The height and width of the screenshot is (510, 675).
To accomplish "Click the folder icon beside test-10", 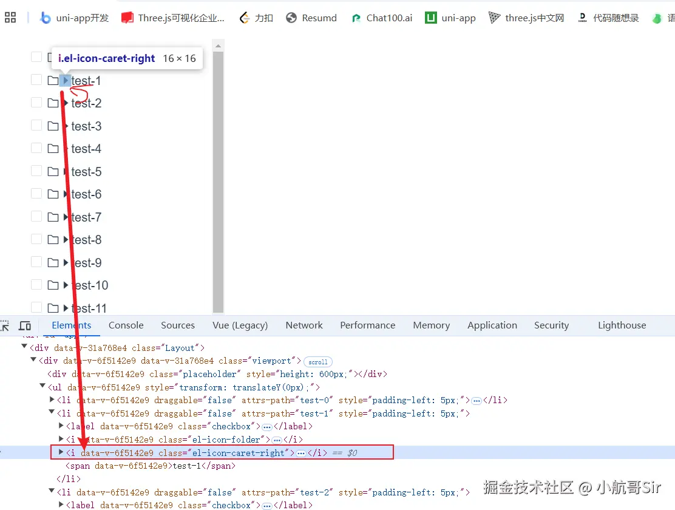I will [x=53, y=285].
